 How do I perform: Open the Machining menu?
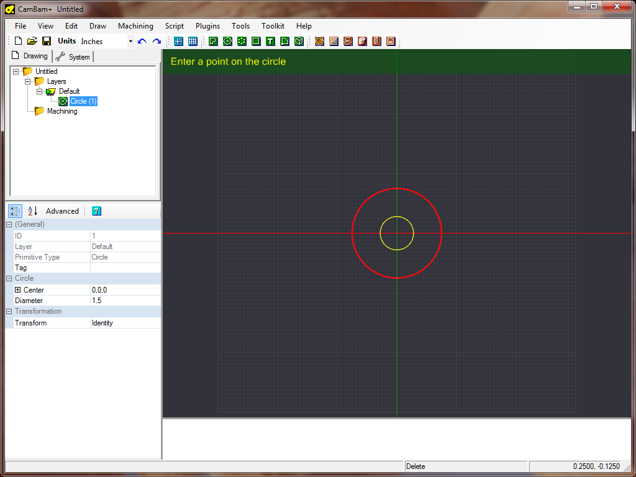pyautogui.click(x=135, y=26)
